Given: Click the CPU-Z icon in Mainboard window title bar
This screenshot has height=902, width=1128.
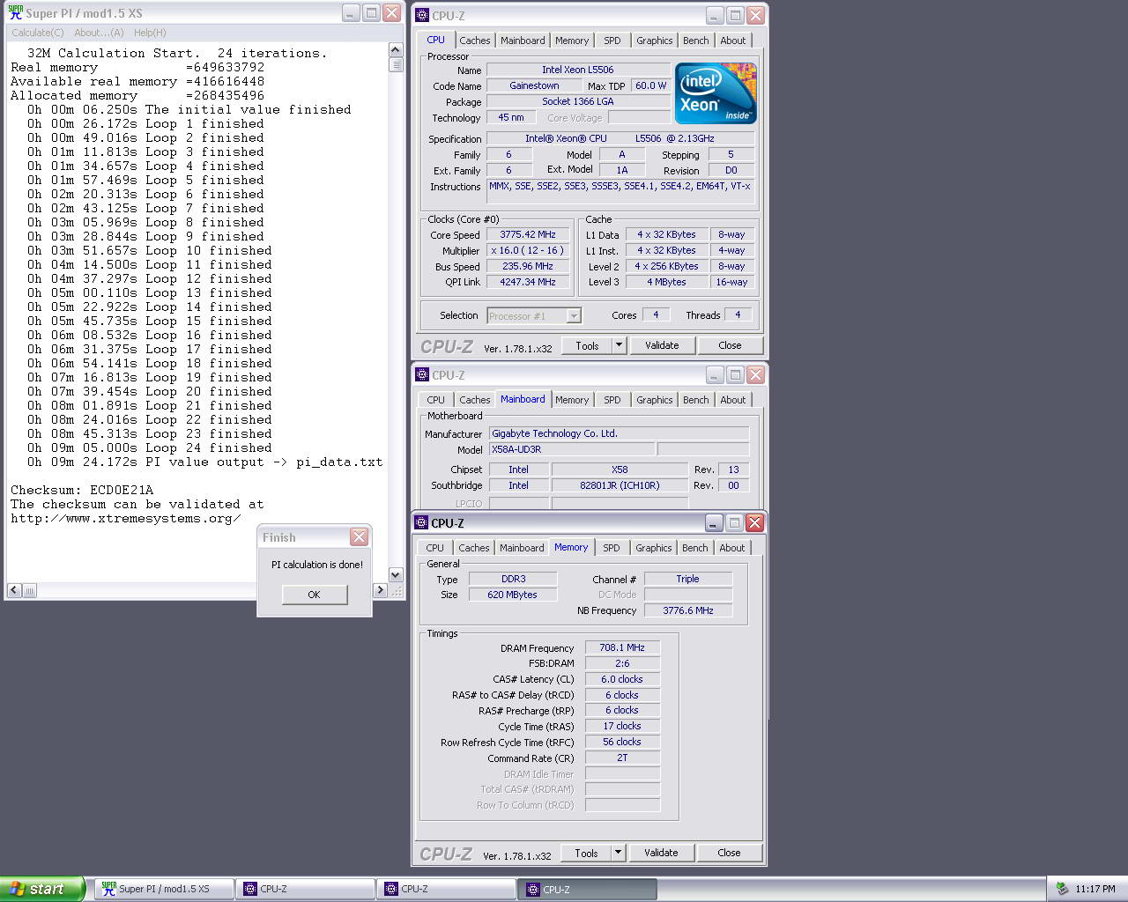Looking at the screenshot, I should pyautogui.click(x=422, y=374).
